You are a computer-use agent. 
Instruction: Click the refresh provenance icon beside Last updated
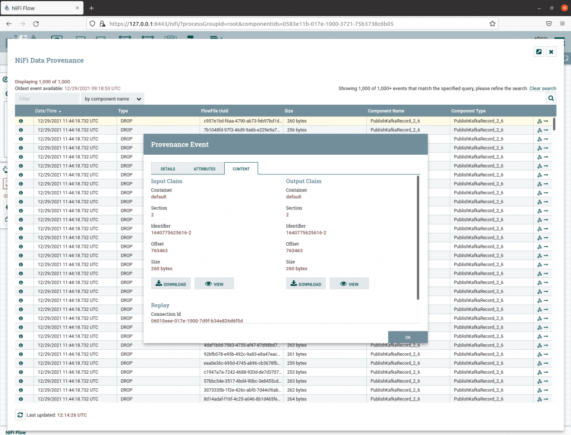21,415
